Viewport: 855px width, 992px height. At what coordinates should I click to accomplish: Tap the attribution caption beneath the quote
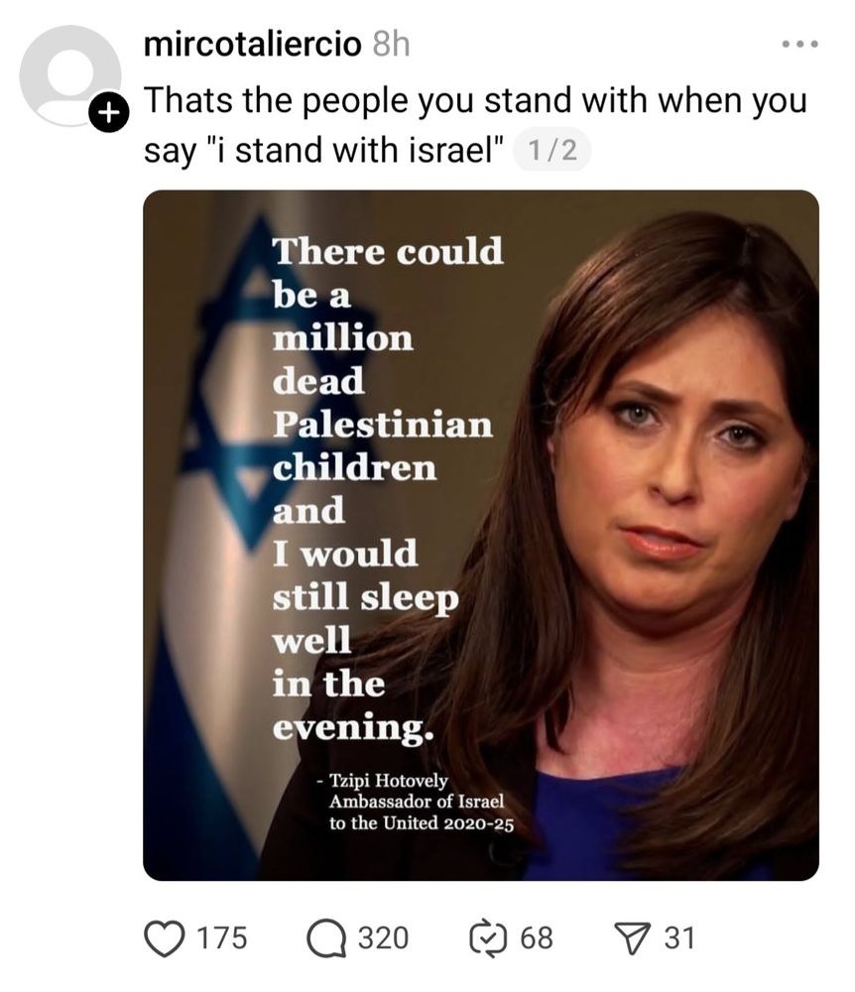pyautogui.click(x=417, y=802)
